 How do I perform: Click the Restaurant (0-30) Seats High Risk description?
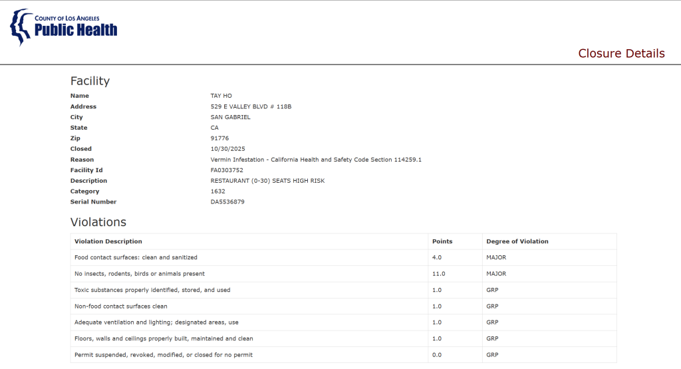coord(267,181)
